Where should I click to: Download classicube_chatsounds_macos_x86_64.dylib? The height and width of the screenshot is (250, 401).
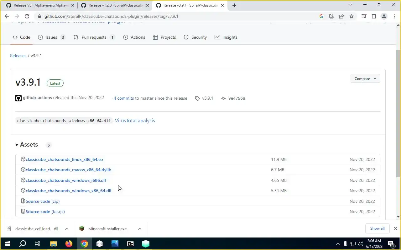[x=68, y=170]
